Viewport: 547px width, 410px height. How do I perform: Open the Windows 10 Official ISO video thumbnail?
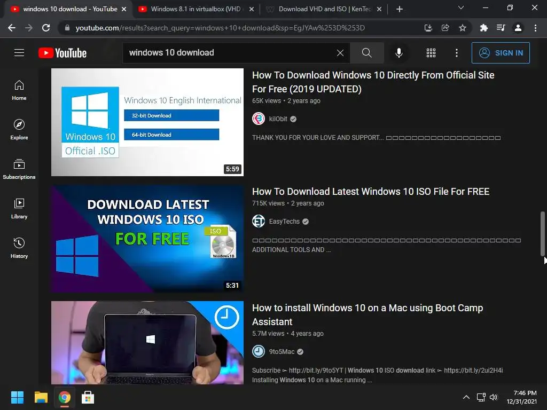147,122
